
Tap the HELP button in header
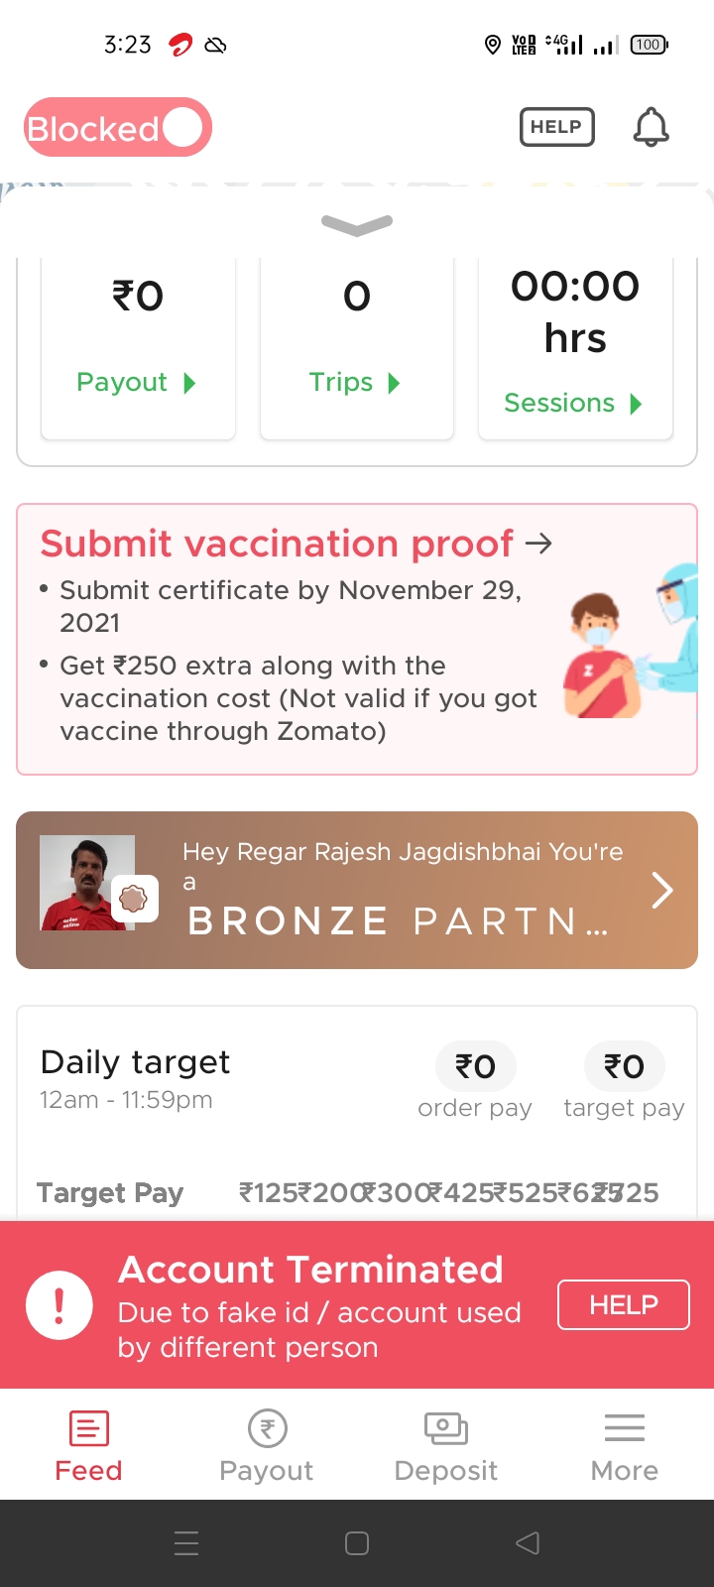tap(557, 127)
